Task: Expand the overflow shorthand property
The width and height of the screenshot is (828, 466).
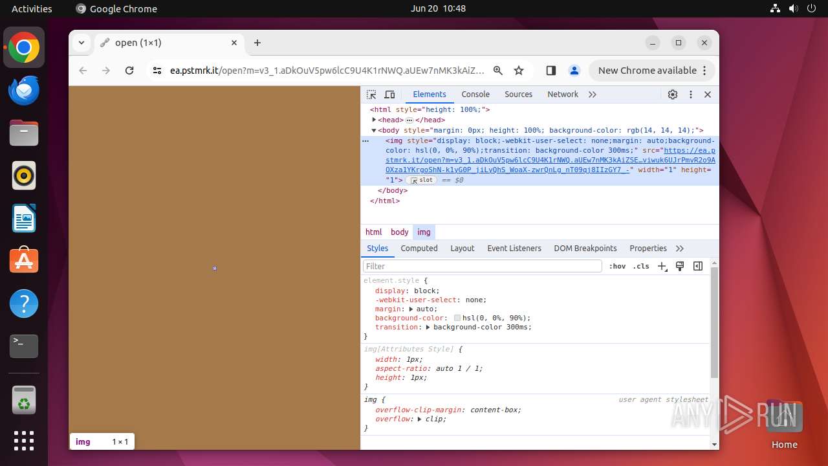Action: pos(419,419)
